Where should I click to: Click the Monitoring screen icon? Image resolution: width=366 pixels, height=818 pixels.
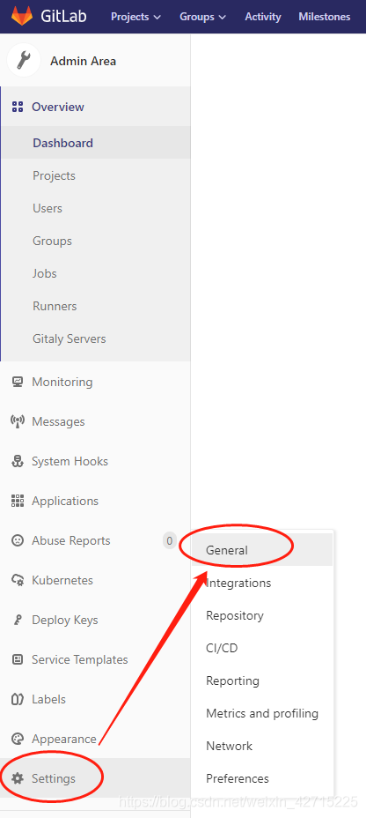(18, 382)
